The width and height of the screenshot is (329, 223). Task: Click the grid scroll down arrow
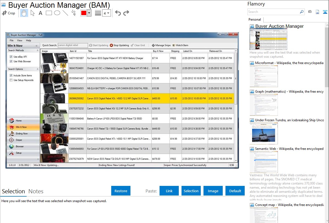(x=236, y=161)
